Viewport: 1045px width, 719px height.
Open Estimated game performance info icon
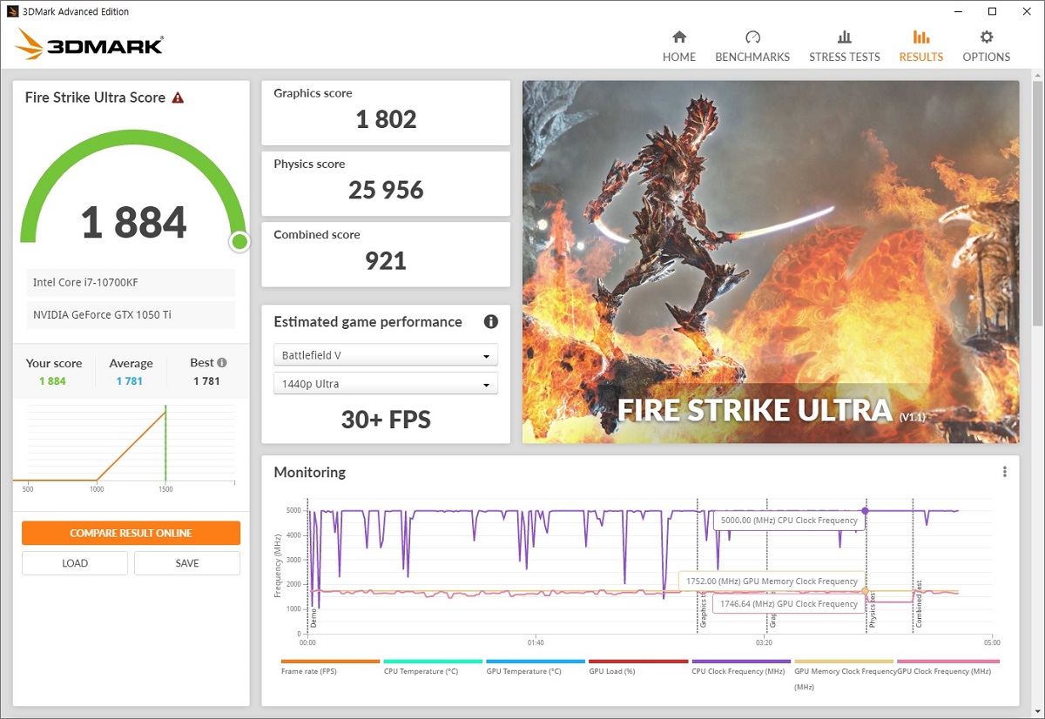491,322
